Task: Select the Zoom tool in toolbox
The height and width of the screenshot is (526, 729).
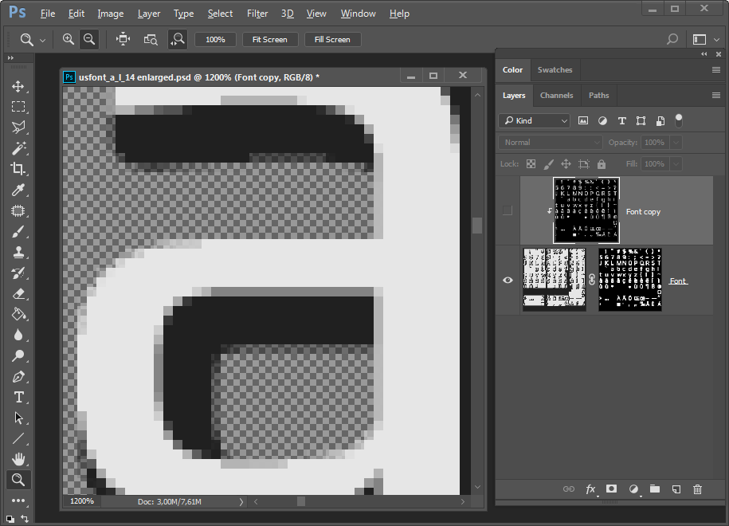Action: [x=18, y=480]
